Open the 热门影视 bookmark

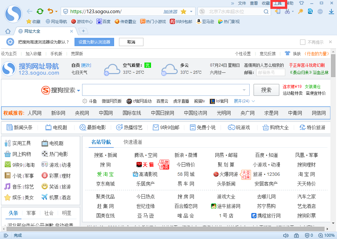(x=229, y=21)
